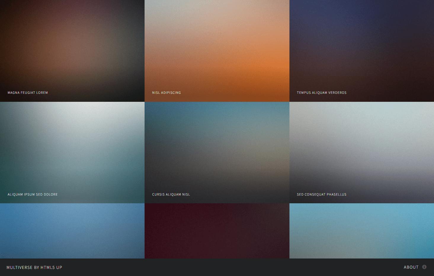Click the NISL ADIPISCING caption label
The height and width of the screenshot is (276, 434).
(166, 93)
